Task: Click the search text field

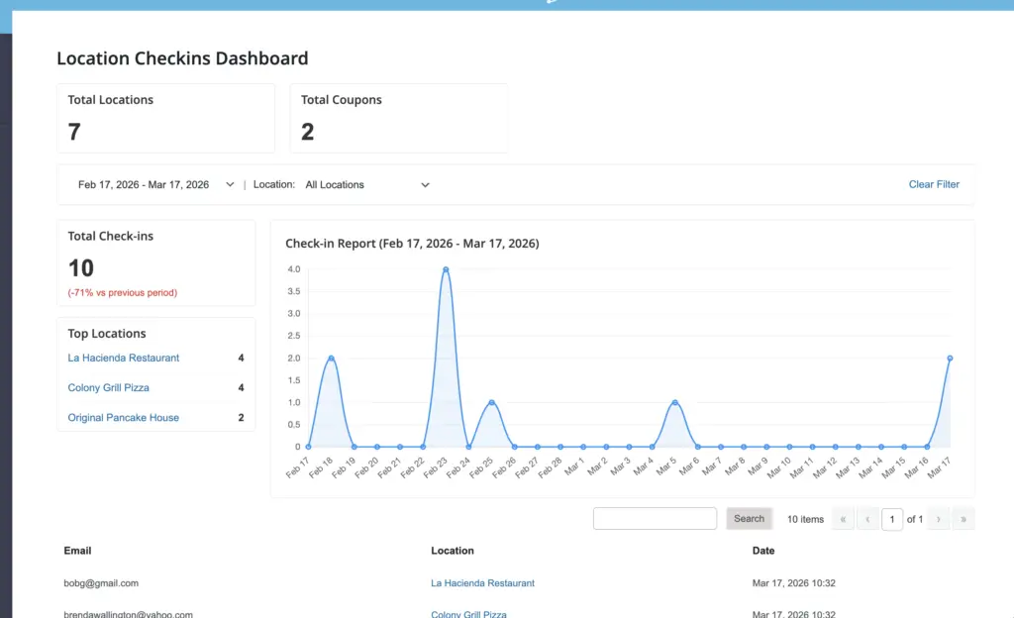Action: pos(655,518)
